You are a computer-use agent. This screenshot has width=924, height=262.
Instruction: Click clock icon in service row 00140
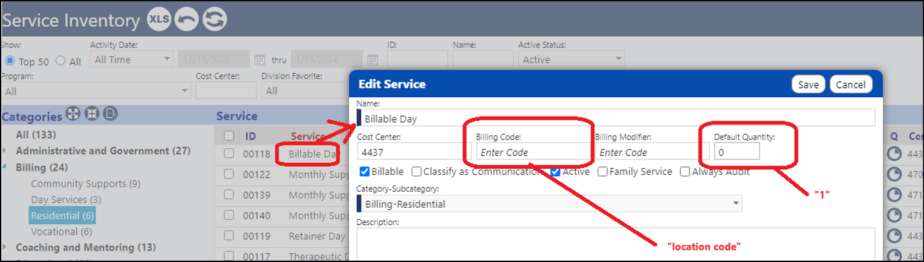click(894, 216)
